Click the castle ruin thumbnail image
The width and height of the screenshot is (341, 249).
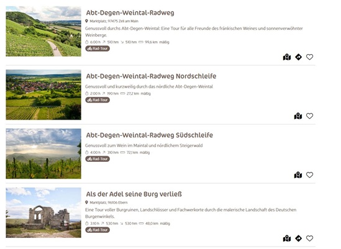[x=43, y=213]
